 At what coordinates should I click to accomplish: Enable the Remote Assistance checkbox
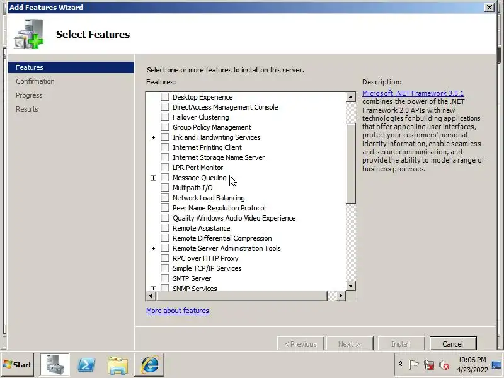pos(164,228)
